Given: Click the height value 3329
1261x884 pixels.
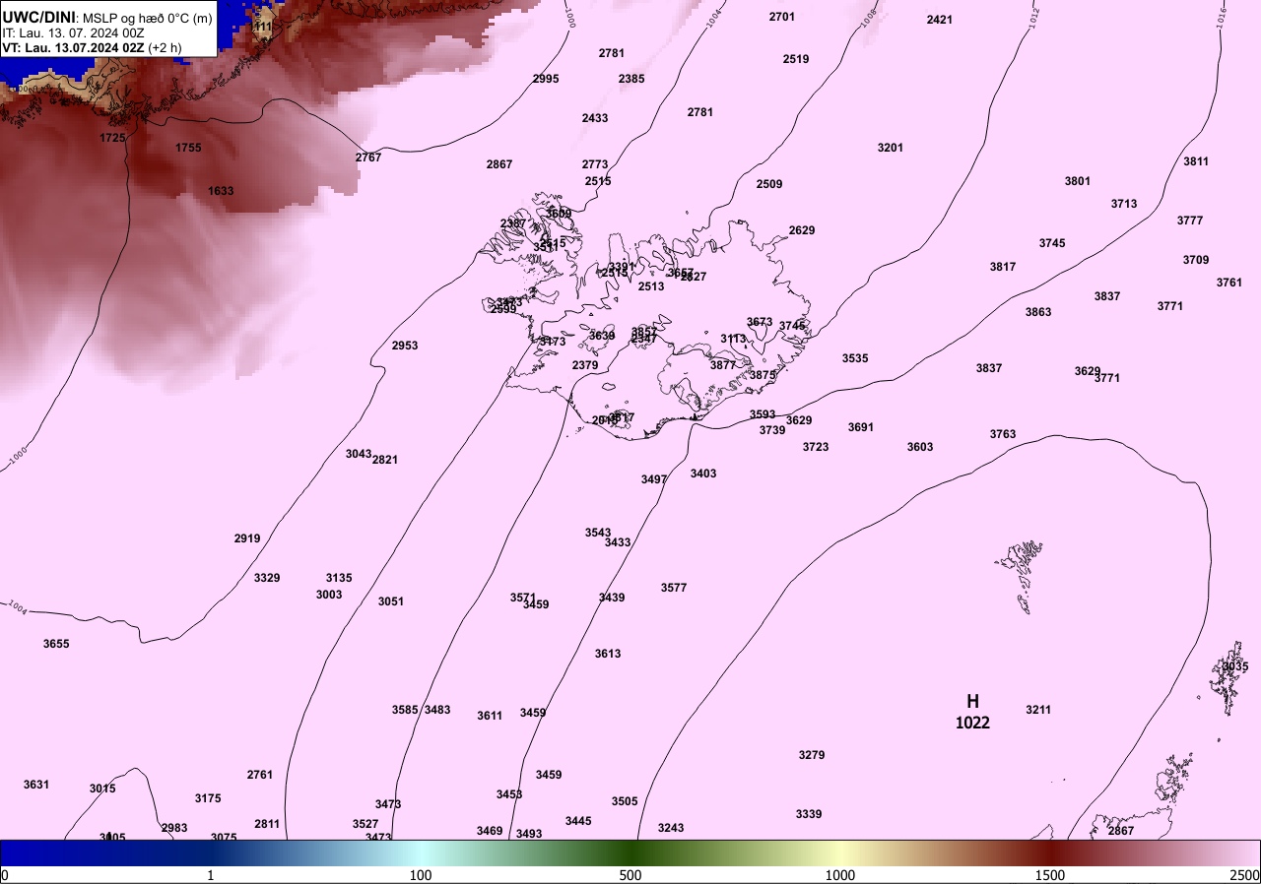Looking at the screenshot, I should 267,578.
